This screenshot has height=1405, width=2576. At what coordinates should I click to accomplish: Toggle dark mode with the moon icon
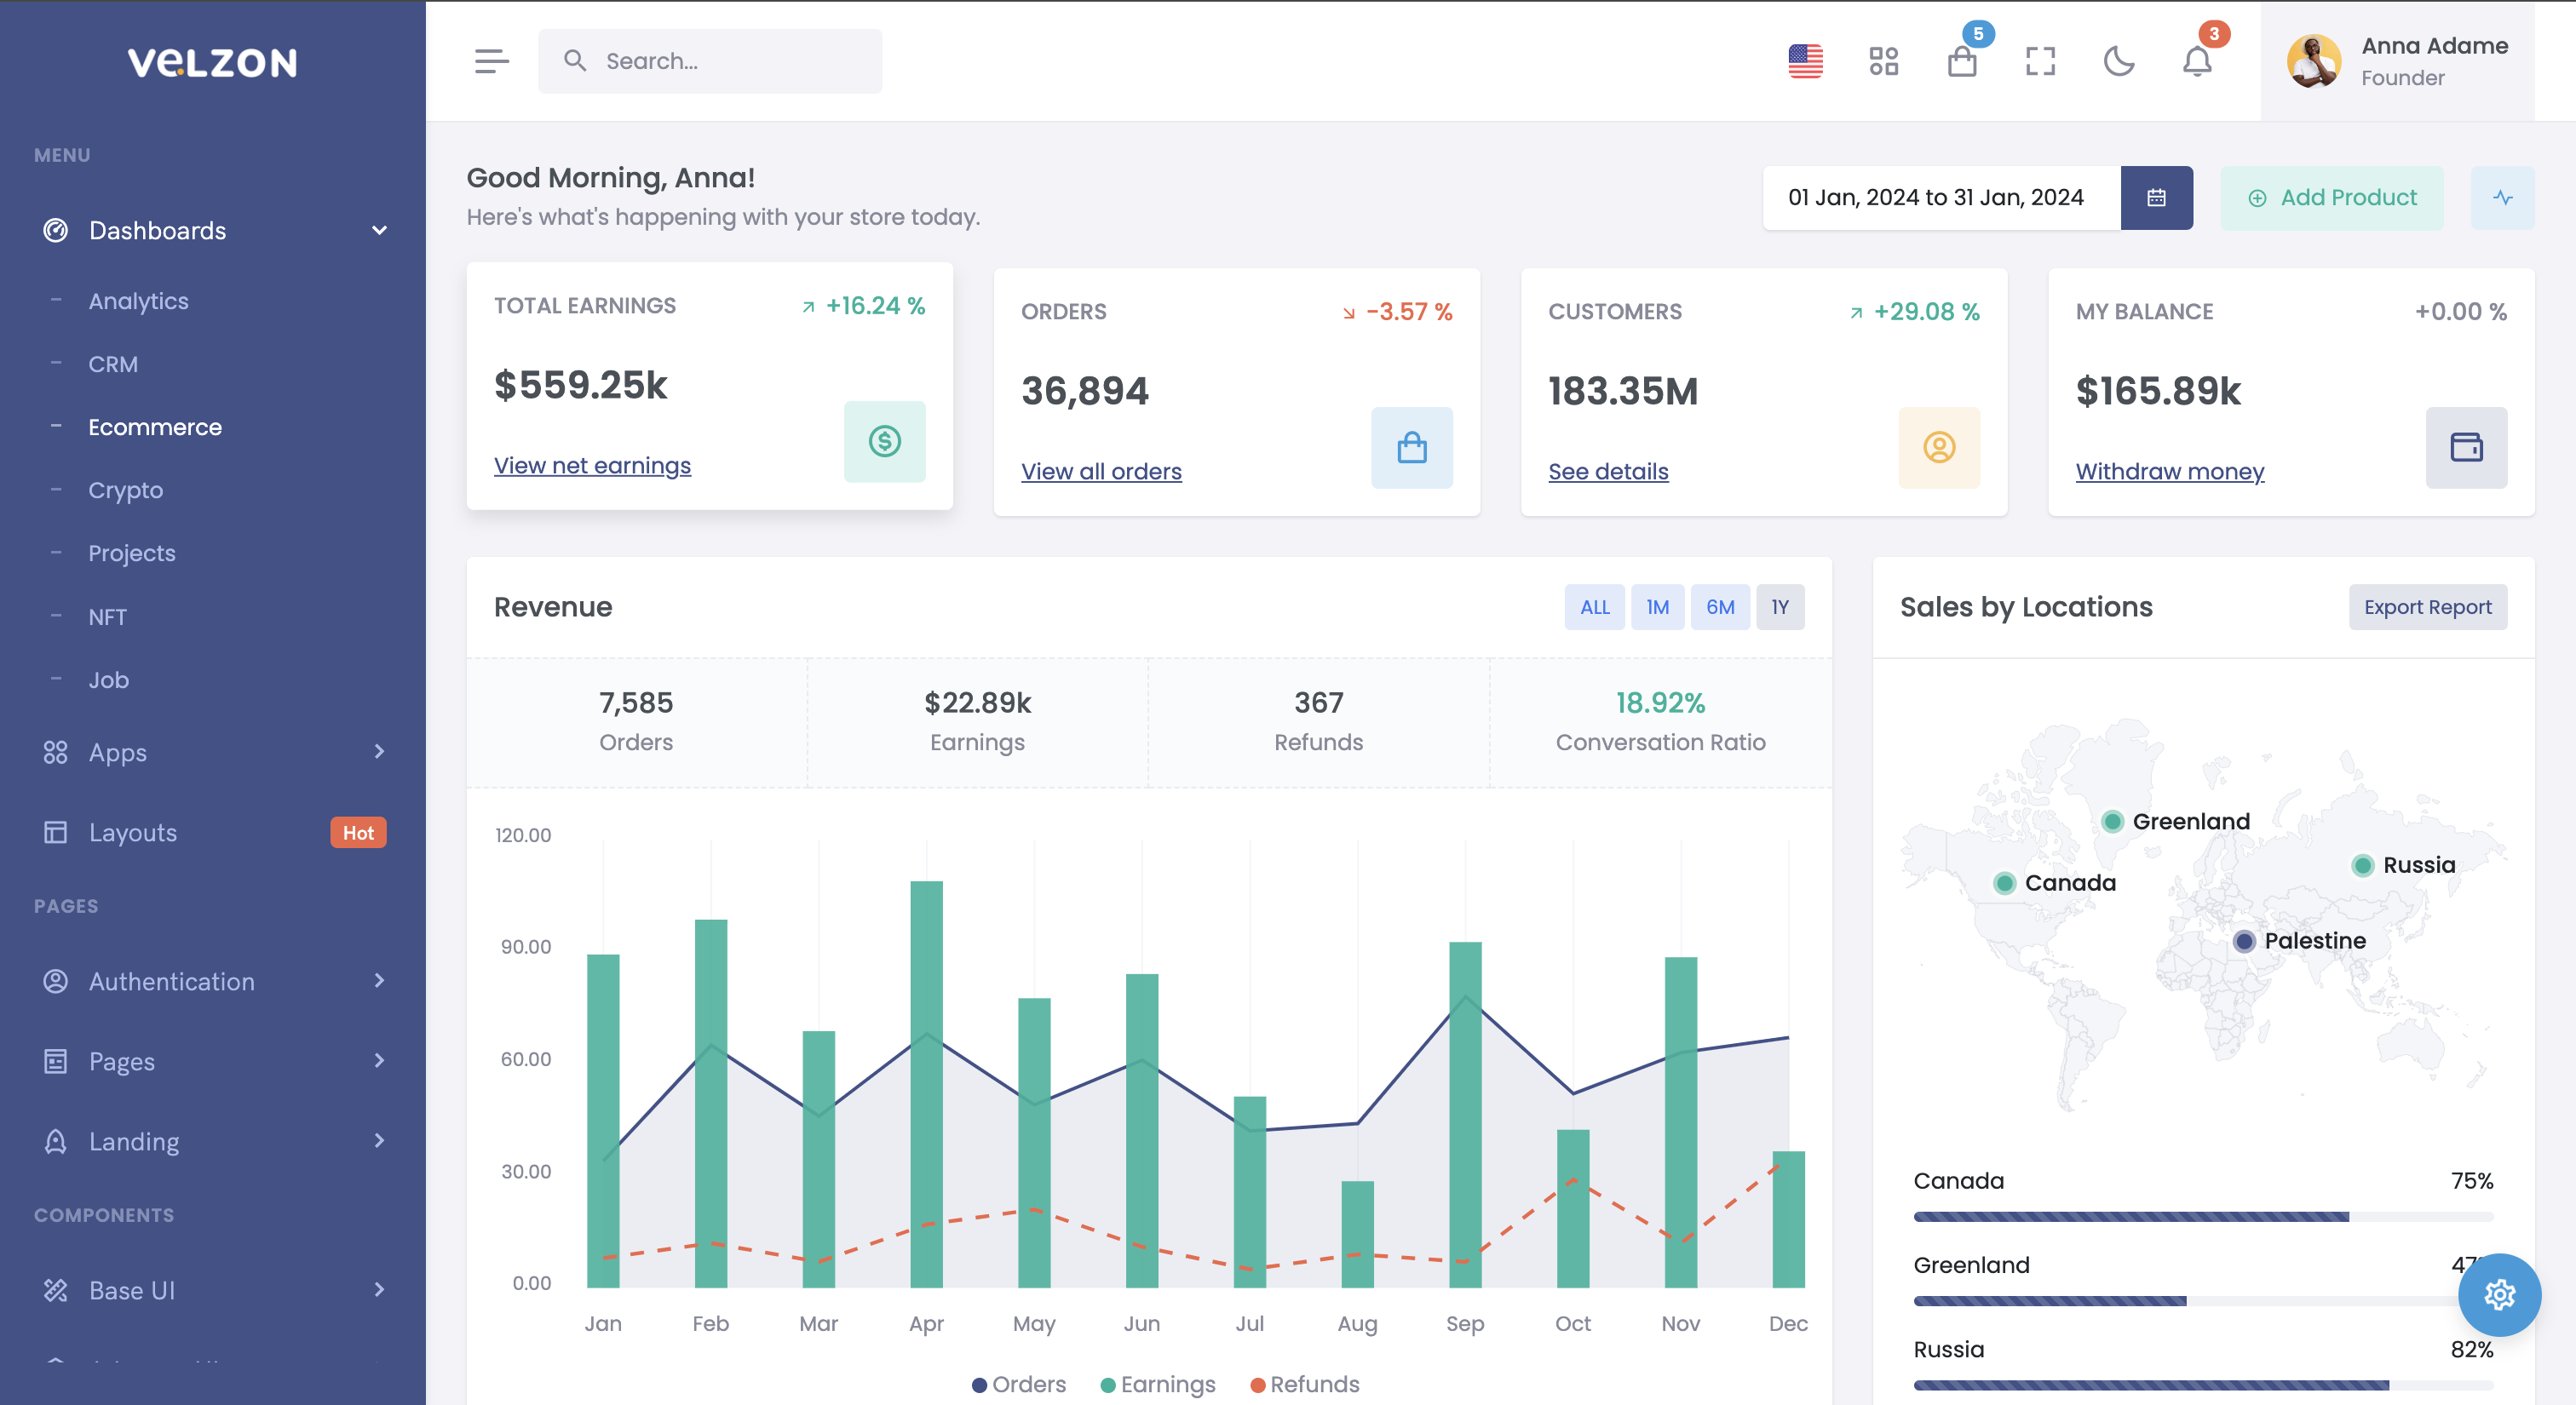click(x=2118, y=61)
